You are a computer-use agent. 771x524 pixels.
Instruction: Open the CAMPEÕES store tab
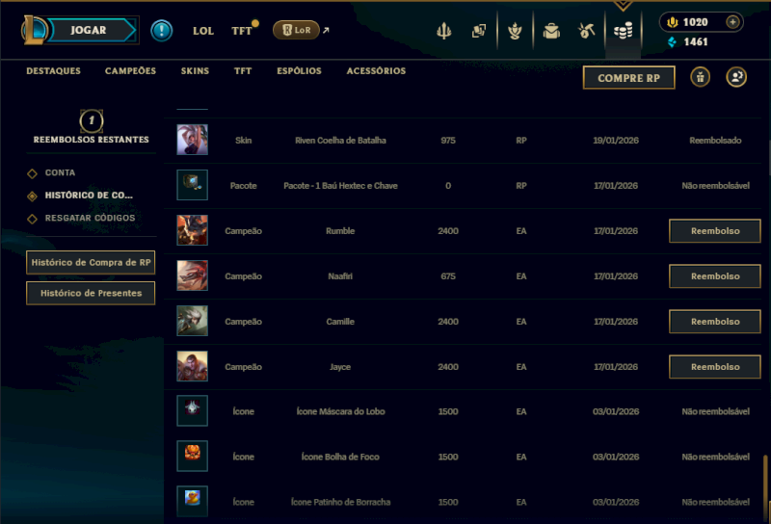pyautogui.click(x=130, y=70)
